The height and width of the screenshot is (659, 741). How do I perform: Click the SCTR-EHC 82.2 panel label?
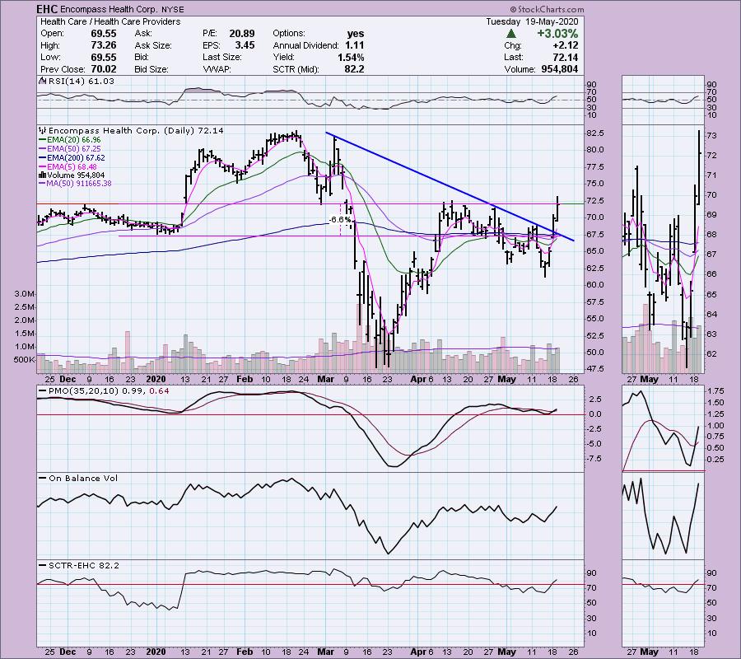[84, 565]
